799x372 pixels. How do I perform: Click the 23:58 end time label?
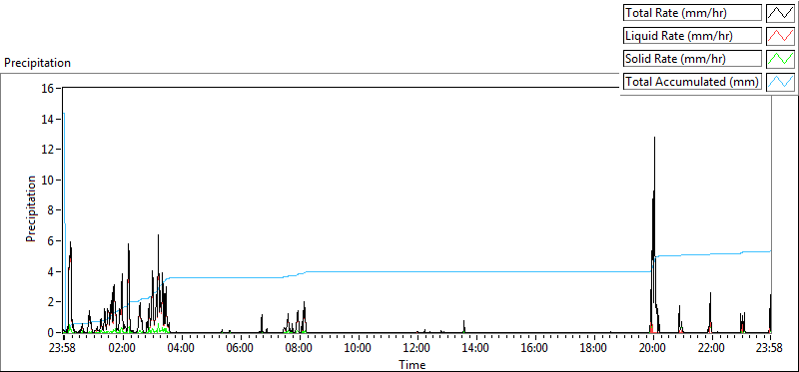[x=769, y=349]
